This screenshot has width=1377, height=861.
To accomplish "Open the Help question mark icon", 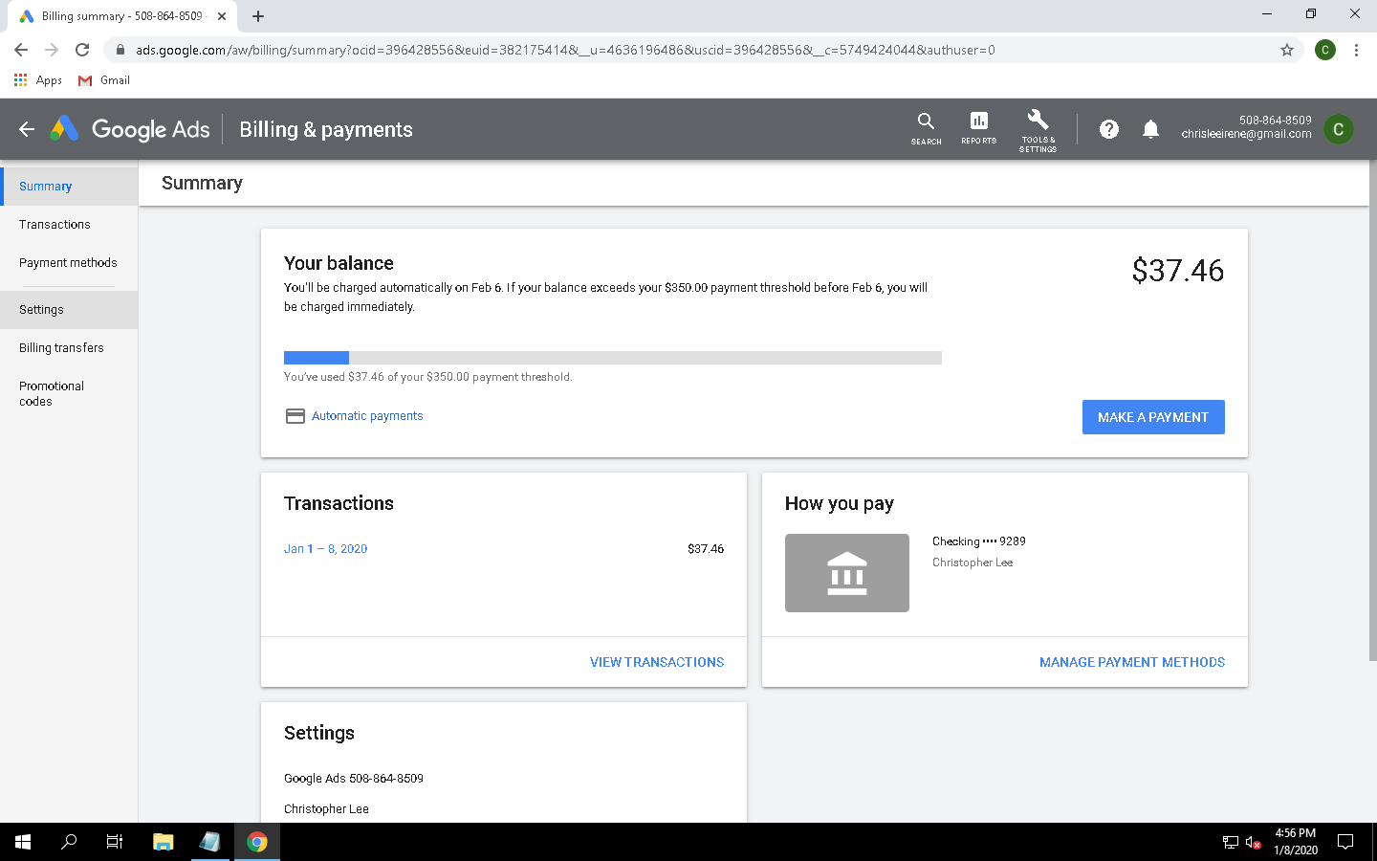I will click(1109, 129).
